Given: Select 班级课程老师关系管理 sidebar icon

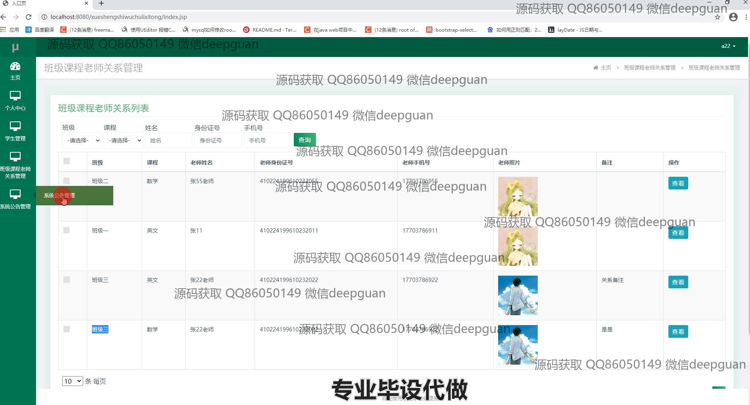Looking at the screenshot, I should [x=15, y=157].
